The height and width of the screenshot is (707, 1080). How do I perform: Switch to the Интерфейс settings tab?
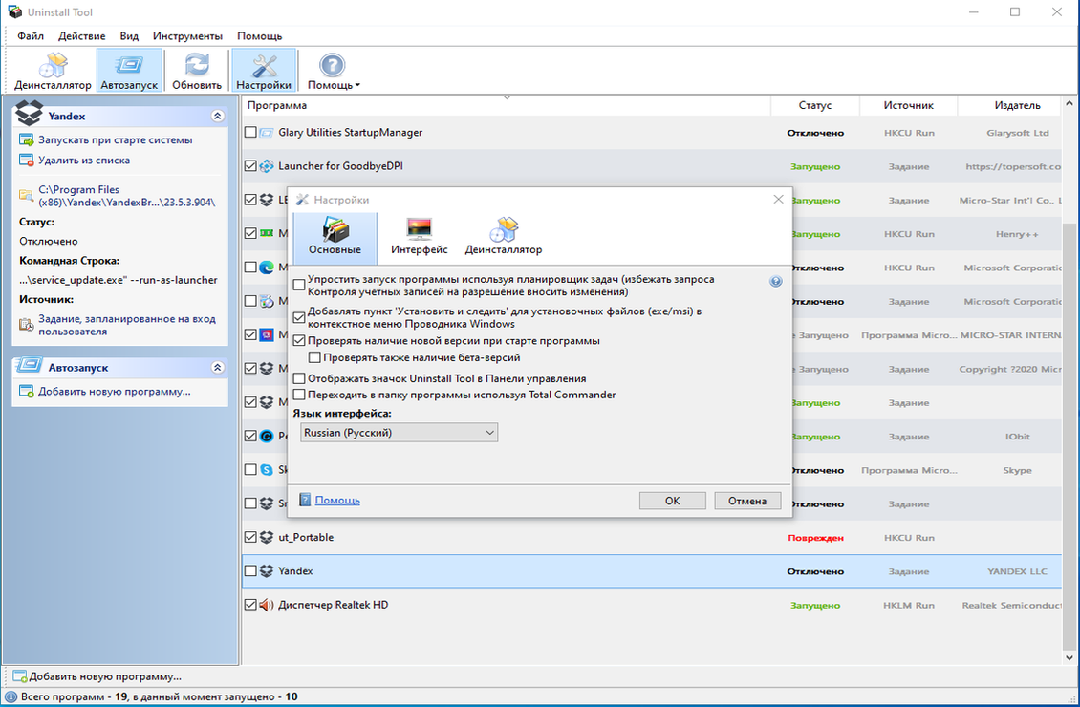click(419, 238)
